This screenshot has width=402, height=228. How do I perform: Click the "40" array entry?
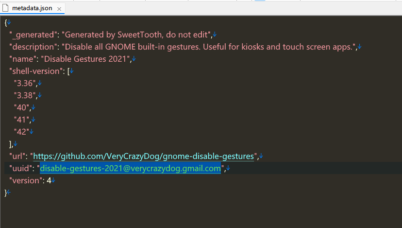click(21, 107)
